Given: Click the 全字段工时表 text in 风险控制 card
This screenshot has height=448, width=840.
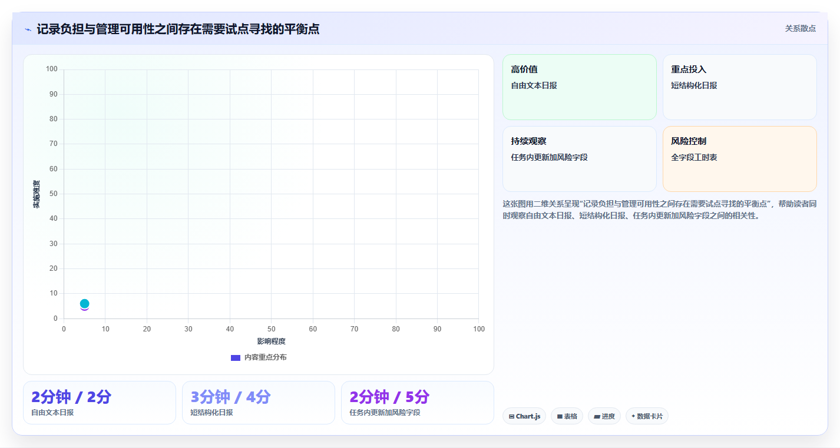Looking at the screenshot, I should point(694,158).
